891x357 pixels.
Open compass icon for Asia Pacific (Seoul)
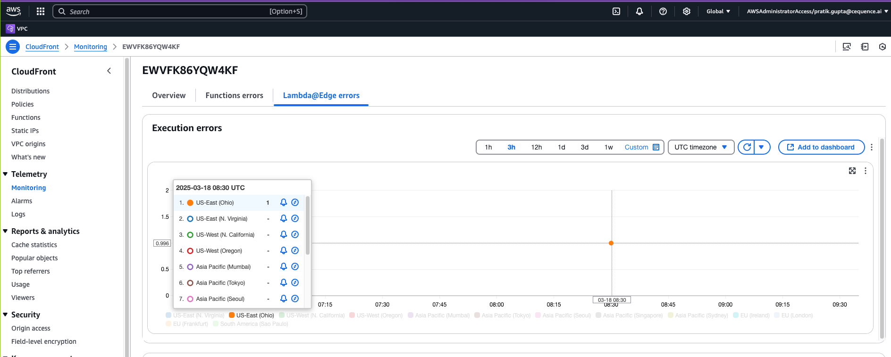pyautogui.click(x=295, y=299)
